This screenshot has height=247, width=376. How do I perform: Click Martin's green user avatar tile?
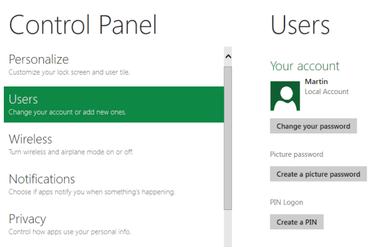285,96
